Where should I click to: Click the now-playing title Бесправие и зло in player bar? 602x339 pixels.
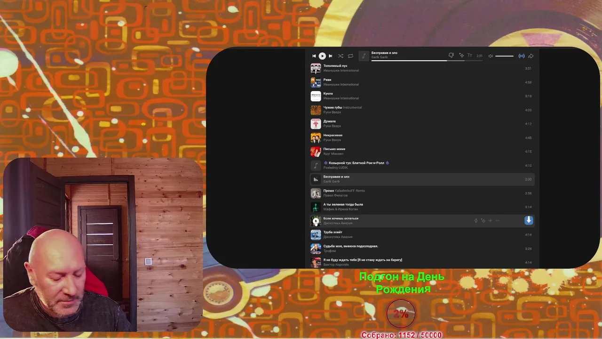384,53
